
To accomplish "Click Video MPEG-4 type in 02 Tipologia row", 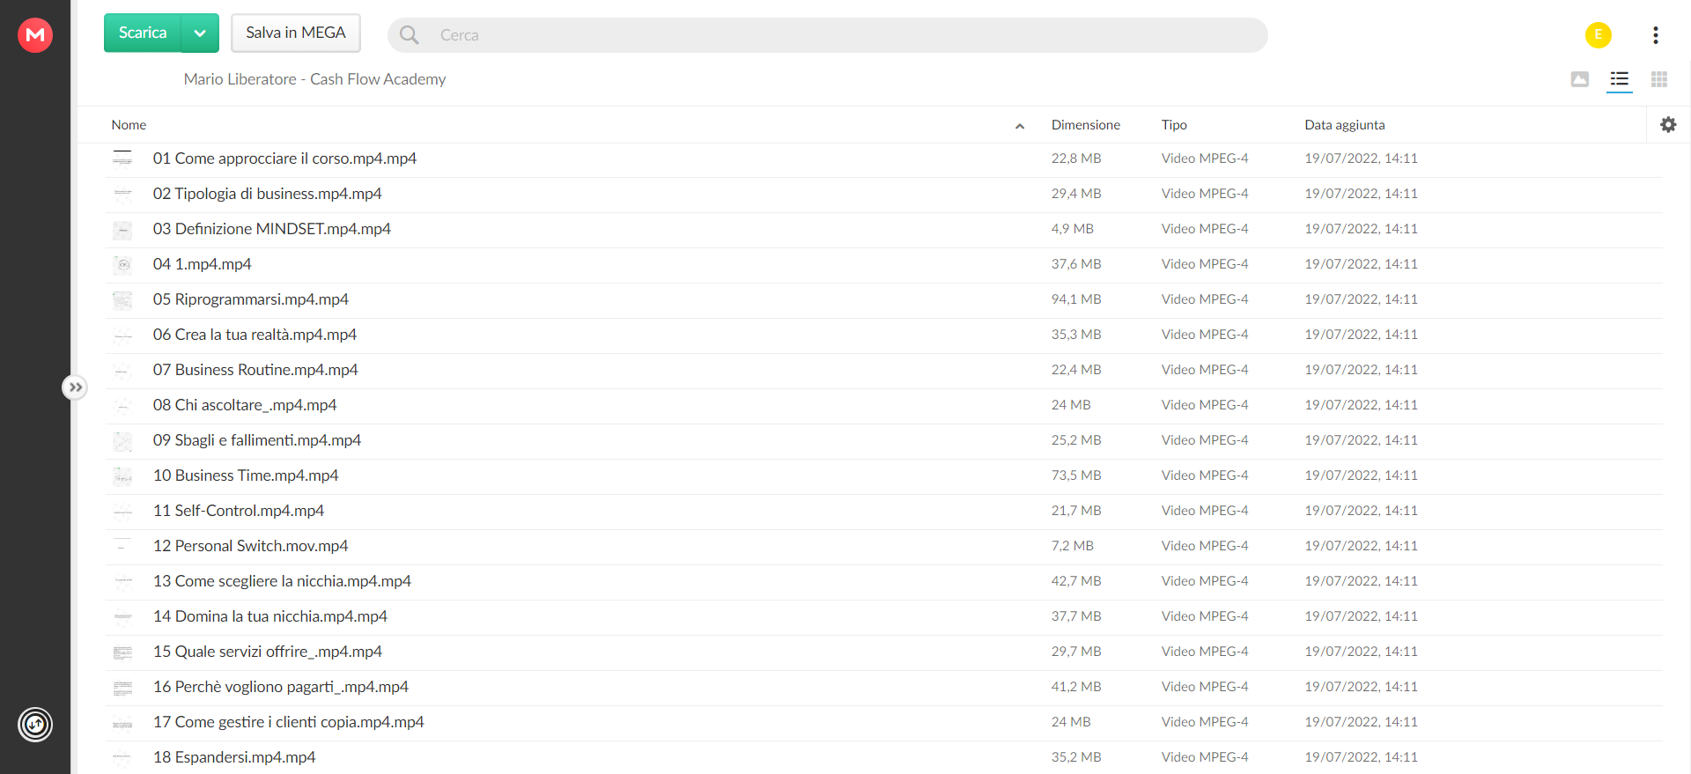I will [x=1205, y=194].
